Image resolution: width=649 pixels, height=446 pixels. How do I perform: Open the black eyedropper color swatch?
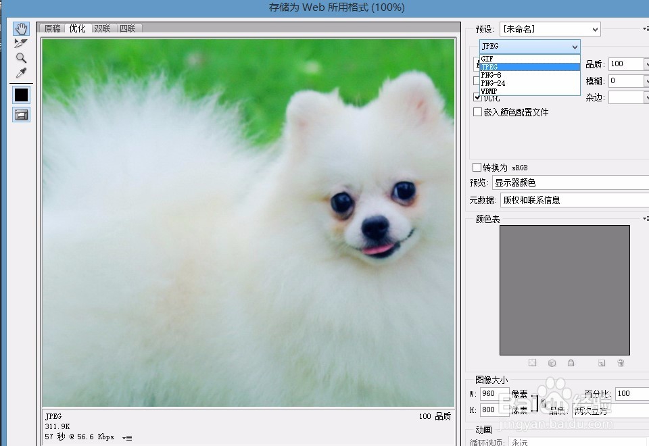(x=21, y=95)
